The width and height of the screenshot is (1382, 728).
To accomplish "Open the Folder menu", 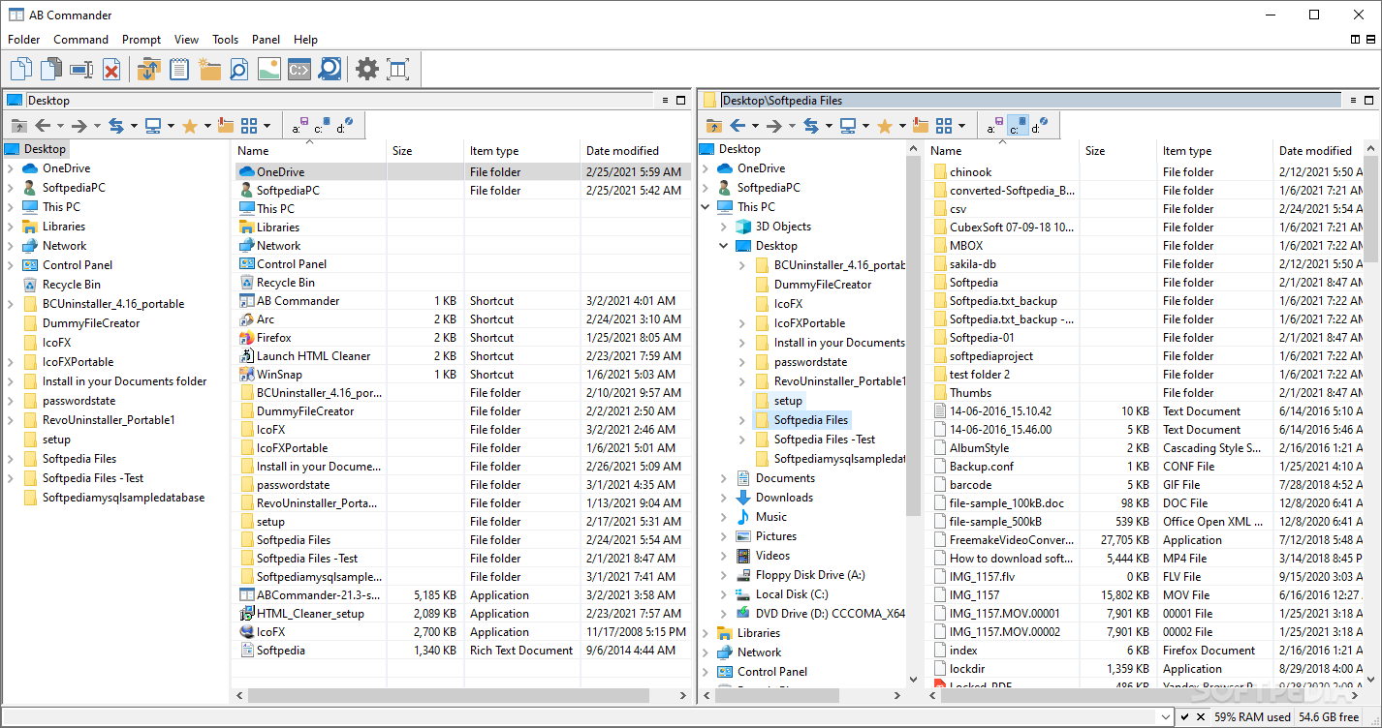I will point(24,40).
